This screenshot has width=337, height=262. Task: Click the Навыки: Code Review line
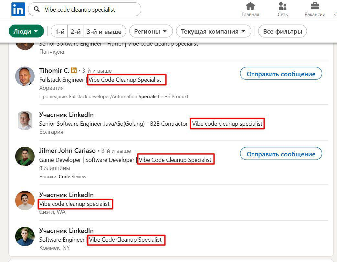click(x=63, y=177)
